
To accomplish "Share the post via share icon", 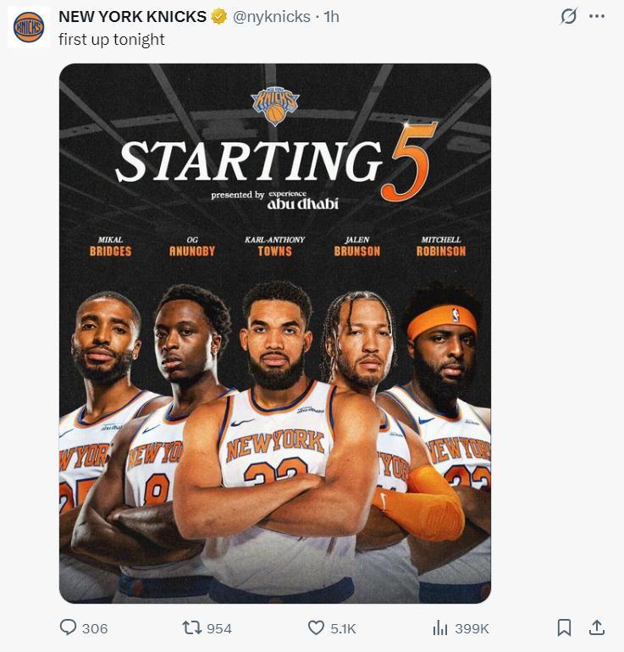I will coord(596,627).
